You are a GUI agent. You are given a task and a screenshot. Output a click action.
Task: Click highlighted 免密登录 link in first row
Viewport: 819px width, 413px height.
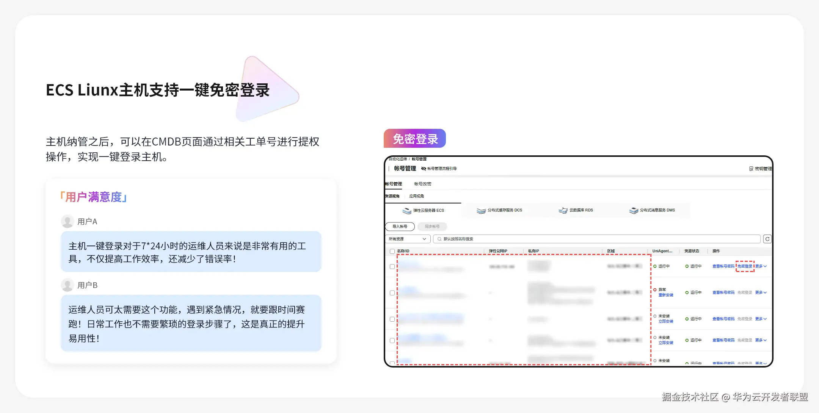pos(745,266)
